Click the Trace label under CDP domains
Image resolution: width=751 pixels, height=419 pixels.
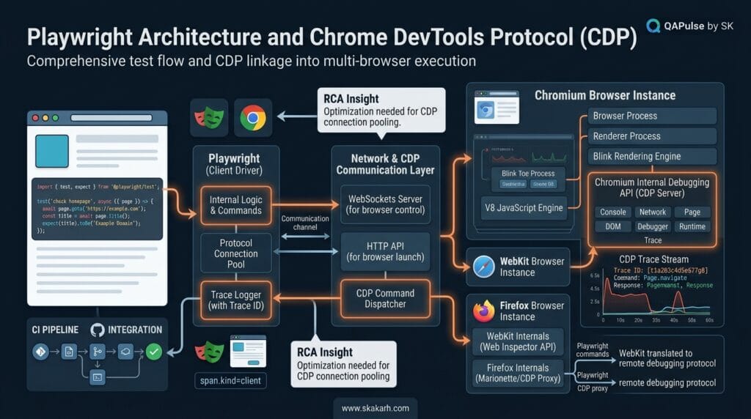653,240
